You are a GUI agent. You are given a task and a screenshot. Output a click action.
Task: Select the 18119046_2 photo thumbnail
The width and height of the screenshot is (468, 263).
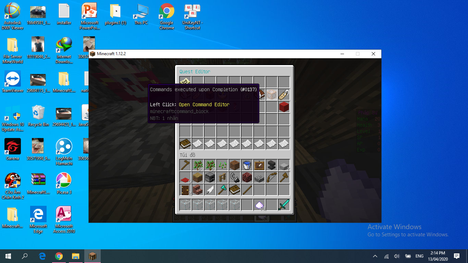[x=38, y=48]
